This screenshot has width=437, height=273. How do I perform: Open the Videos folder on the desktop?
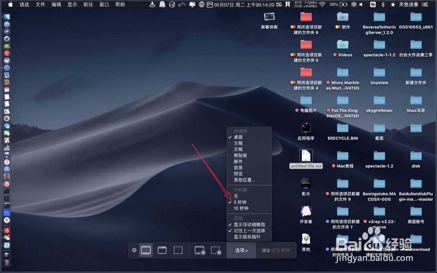pyautogui.click(x=343, y=46)
